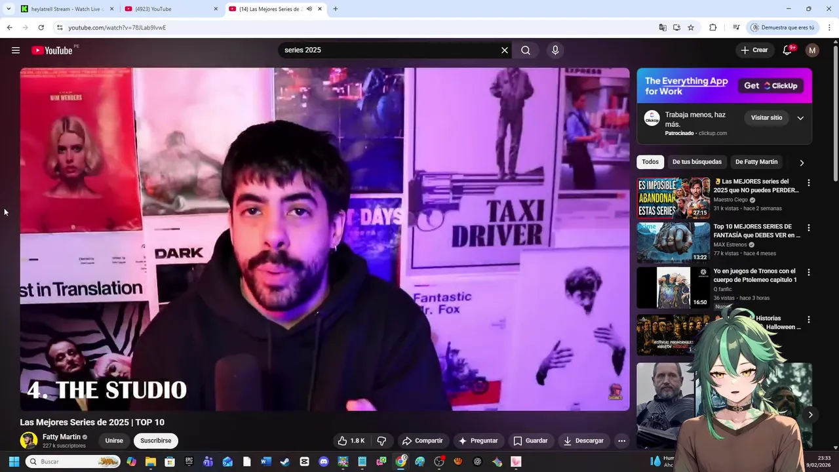Share the video via Compartir

(x=423, y=441)
